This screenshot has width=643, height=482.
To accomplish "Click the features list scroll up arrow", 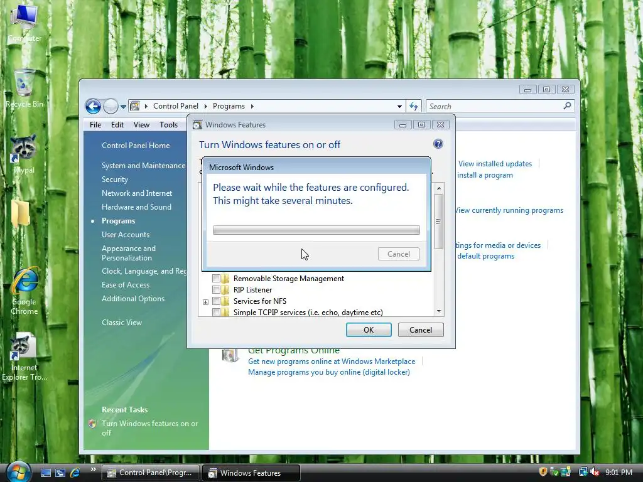I will [x=439, y=188].
